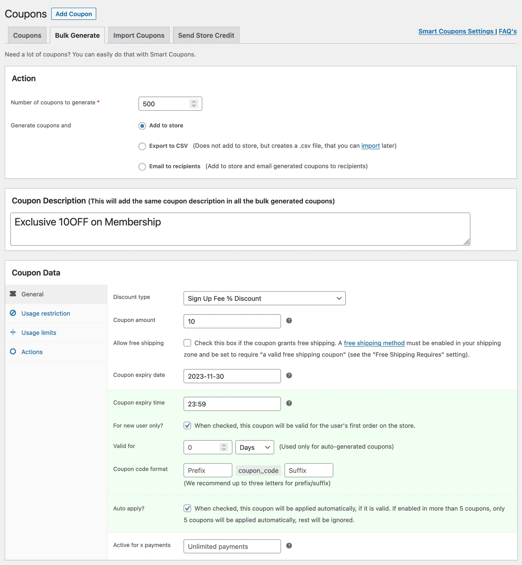
Task: Open the Send Store Credit tab
Action: click(x=206, y=35)
